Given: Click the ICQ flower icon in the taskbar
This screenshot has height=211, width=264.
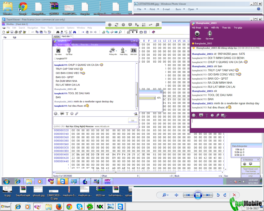Looking at the screenshot, I should click(90, 207).
